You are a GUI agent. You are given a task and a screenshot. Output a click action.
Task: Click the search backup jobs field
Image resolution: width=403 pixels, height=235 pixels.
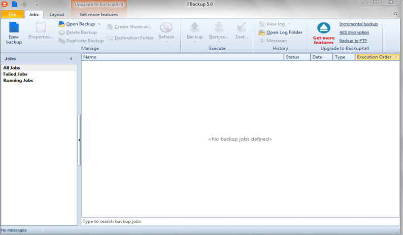tap(240, 221)
